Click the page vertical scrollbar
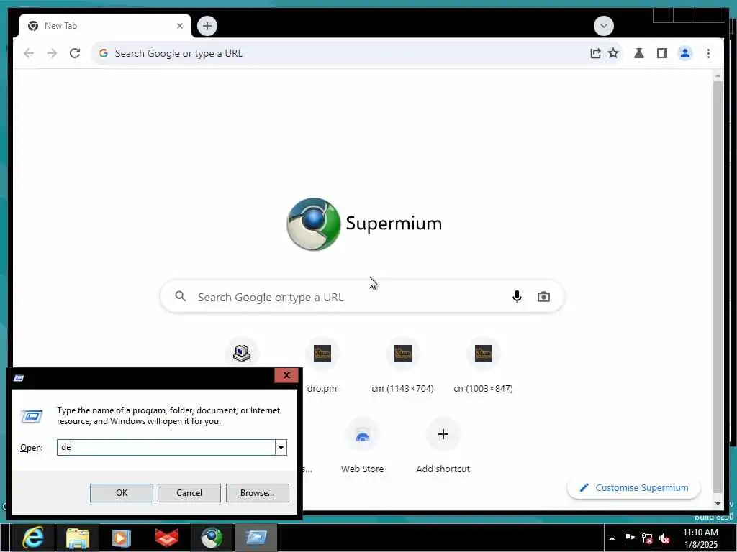The width and height of the screenshot is (737, 552). point(718,286)
